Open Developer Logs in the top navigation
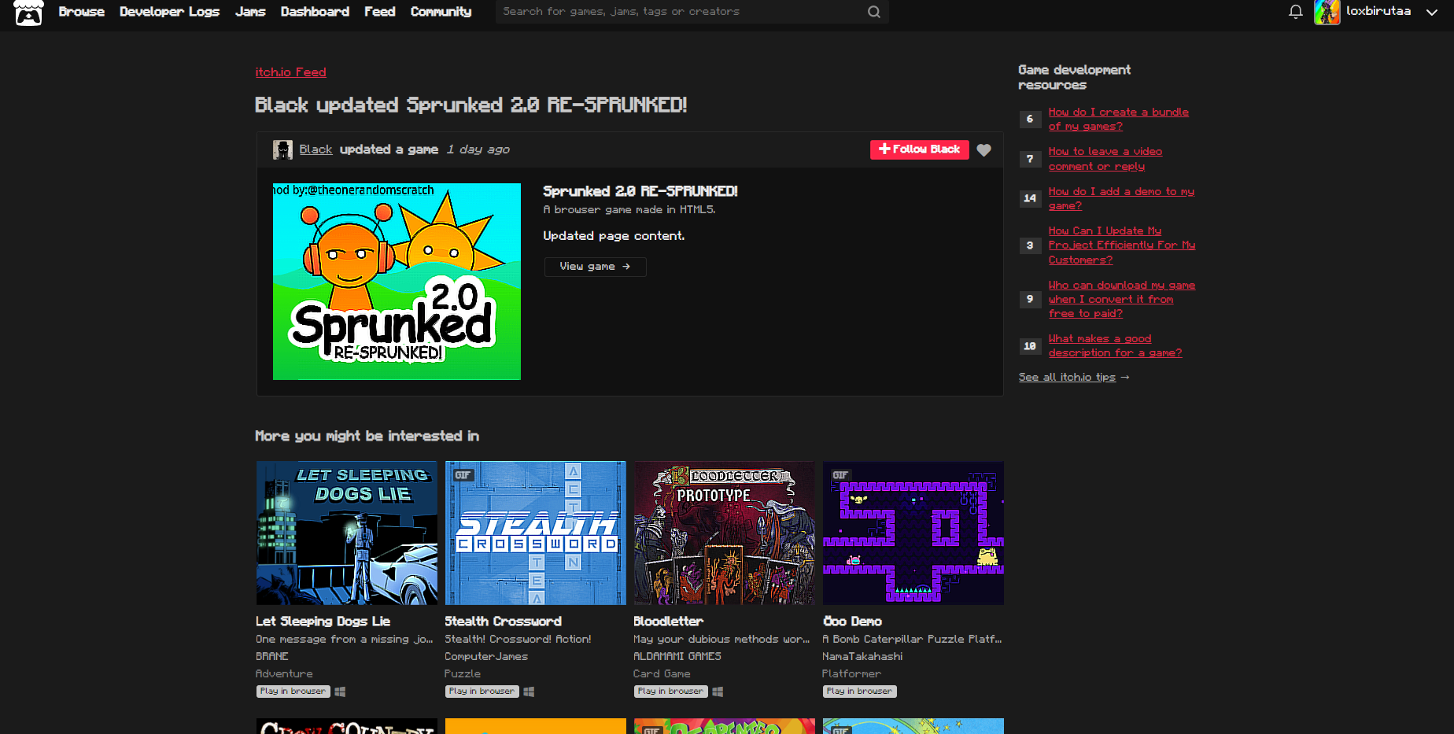This screenshot has width=1454, height=734. click(x=170, y=12)
